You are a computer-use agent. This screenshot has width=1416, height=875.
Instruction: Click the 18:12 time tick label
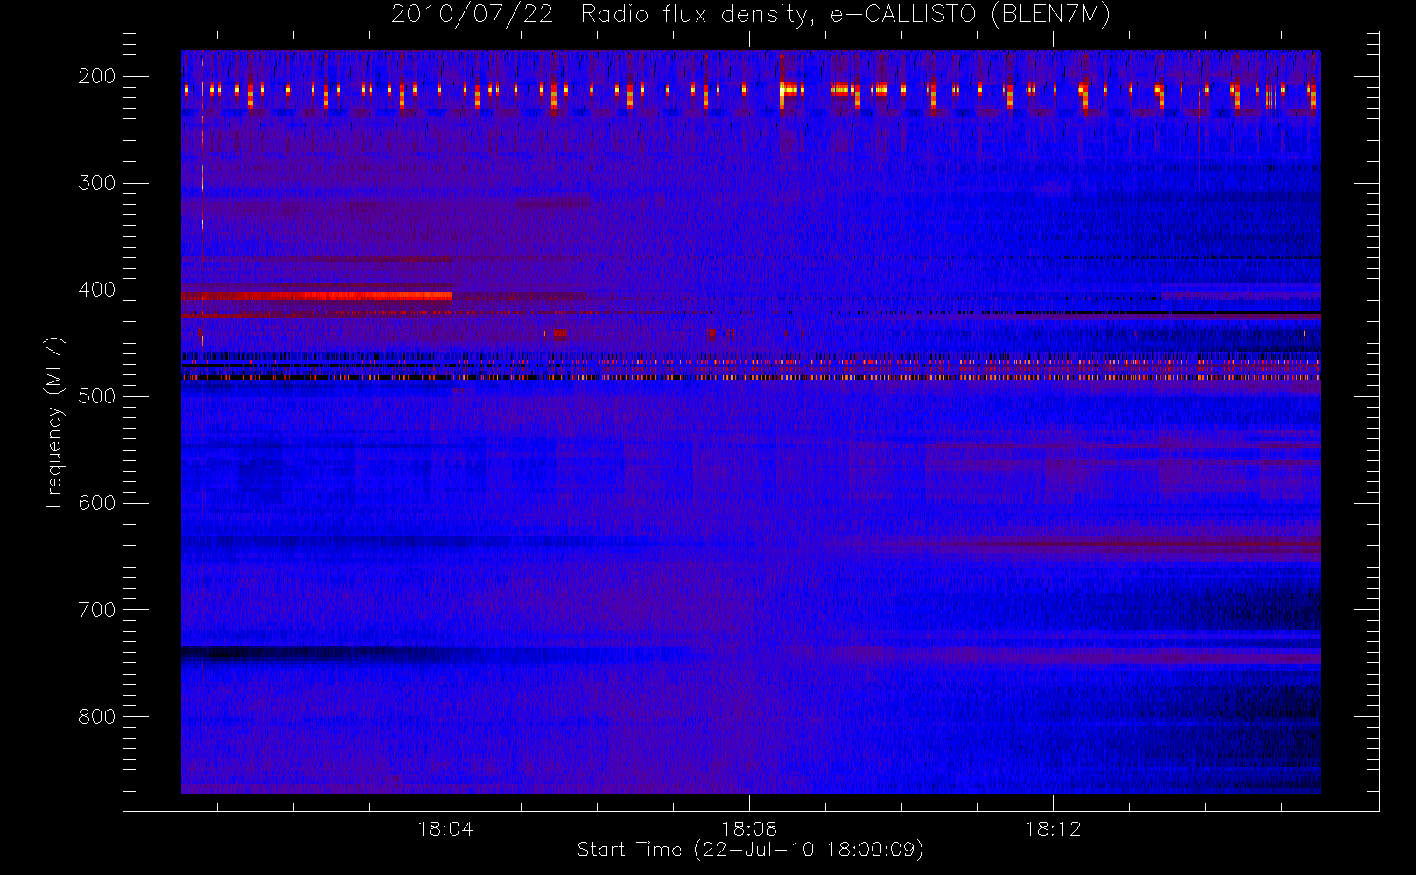(x=1053, y=828)
